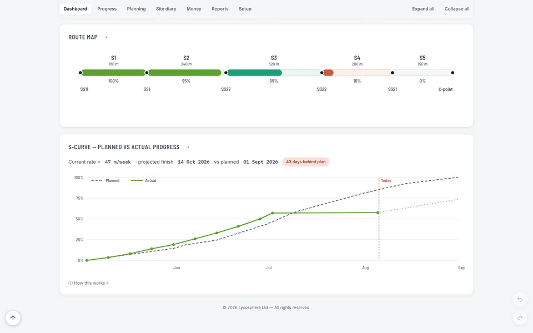Viewport: 533px width, 333px height.
Task: Click the Today marker line label
Action: pyautogui.click(x=386, y=181)
